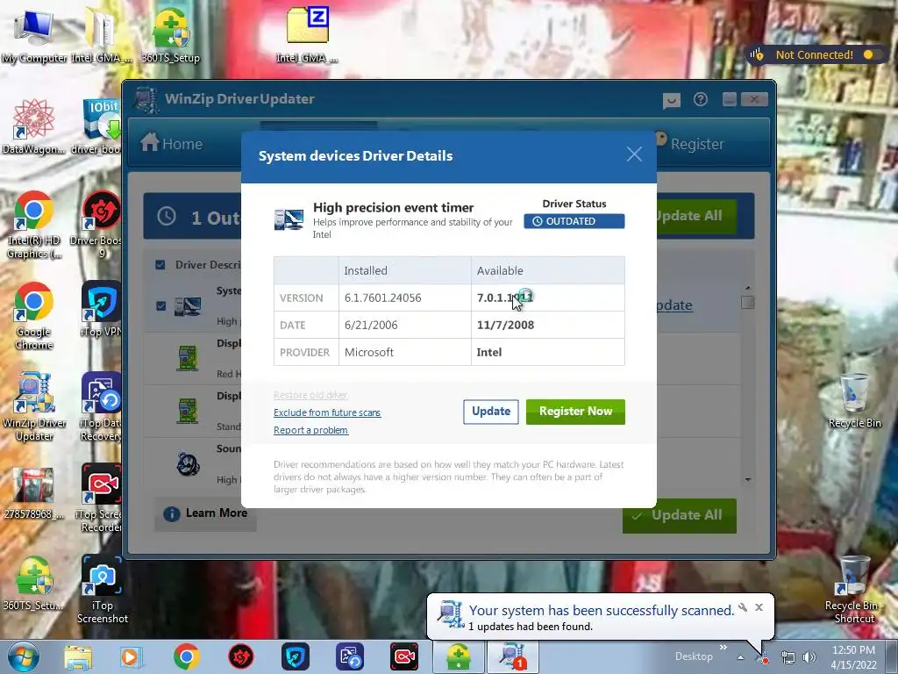898x674 pixels.
Task: Expand the Desktop toolbar chevron in taskbar
Action: [723, 648]
